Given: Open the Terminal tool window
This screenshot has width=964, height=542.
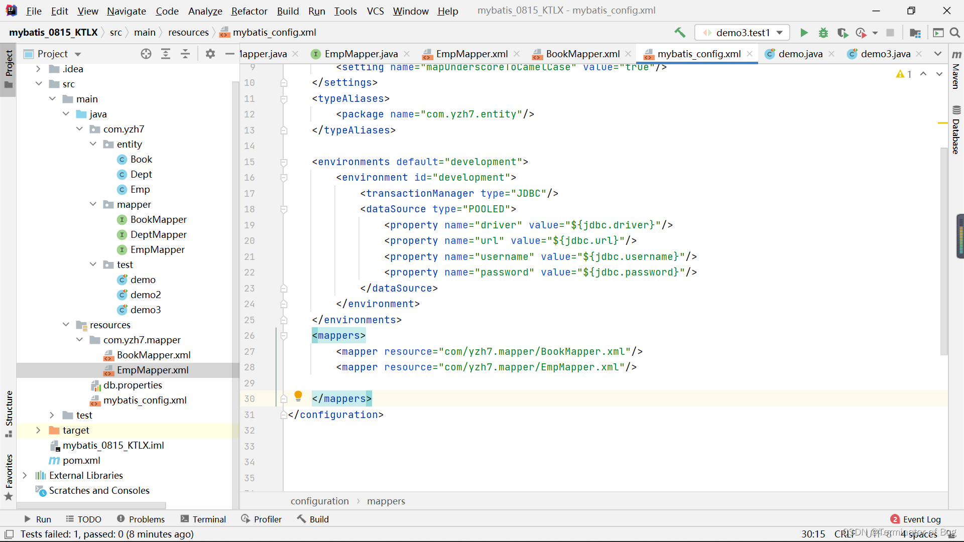Looking at the screenshot, I should pyautogui.click(x=203, y=519).
